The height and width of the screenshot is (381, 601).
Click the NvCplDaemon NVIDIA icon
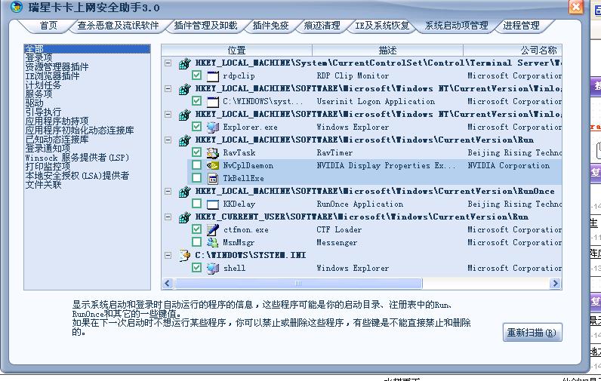(213, 165)
